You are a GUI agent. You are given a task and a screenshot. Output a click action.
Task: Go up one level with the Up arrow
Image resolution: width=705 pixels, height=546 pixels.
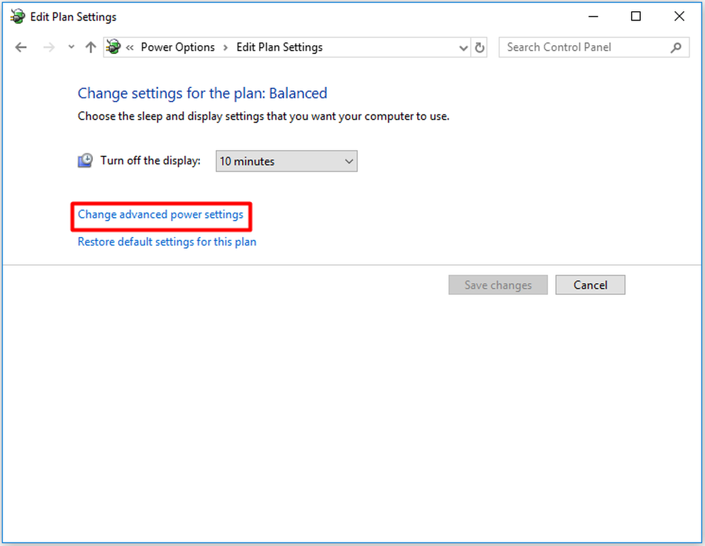point(90,48)
